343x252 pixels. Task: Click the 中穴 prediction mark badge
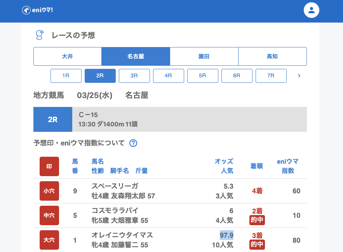pos(49,215)
